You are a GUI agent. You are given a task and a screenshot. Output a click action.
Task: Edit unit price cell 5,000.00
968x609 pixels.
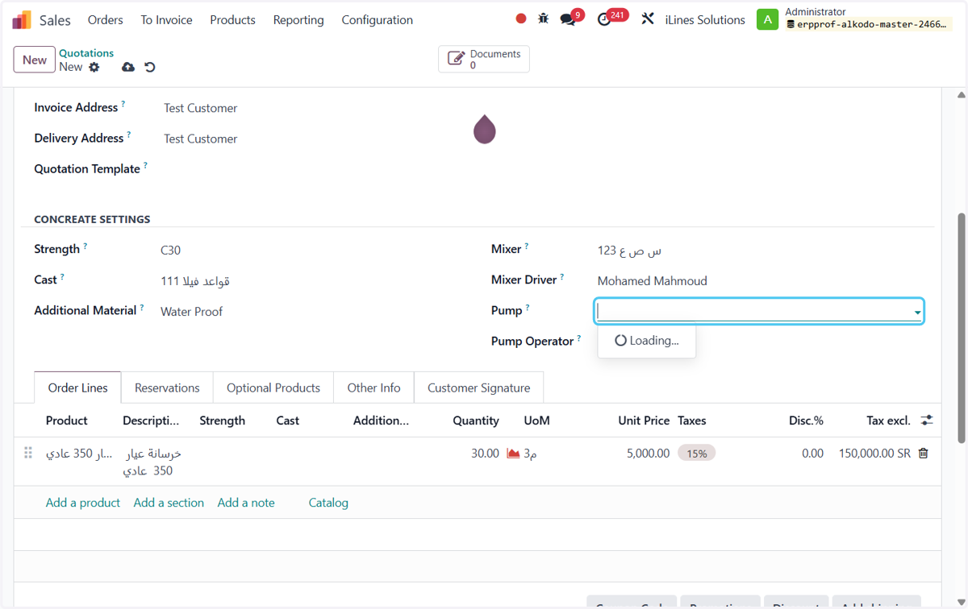[648, 454]
